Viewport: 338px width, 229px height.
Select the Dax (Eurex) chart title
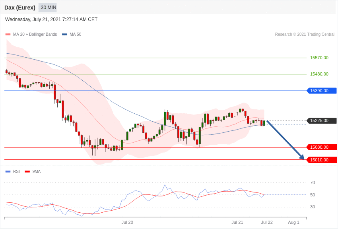20,8
